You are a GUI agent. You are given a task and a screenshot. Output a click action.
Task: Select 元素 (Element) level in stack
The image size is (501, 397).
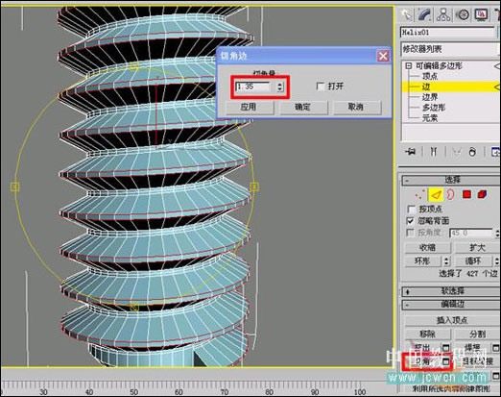[430, 118]
